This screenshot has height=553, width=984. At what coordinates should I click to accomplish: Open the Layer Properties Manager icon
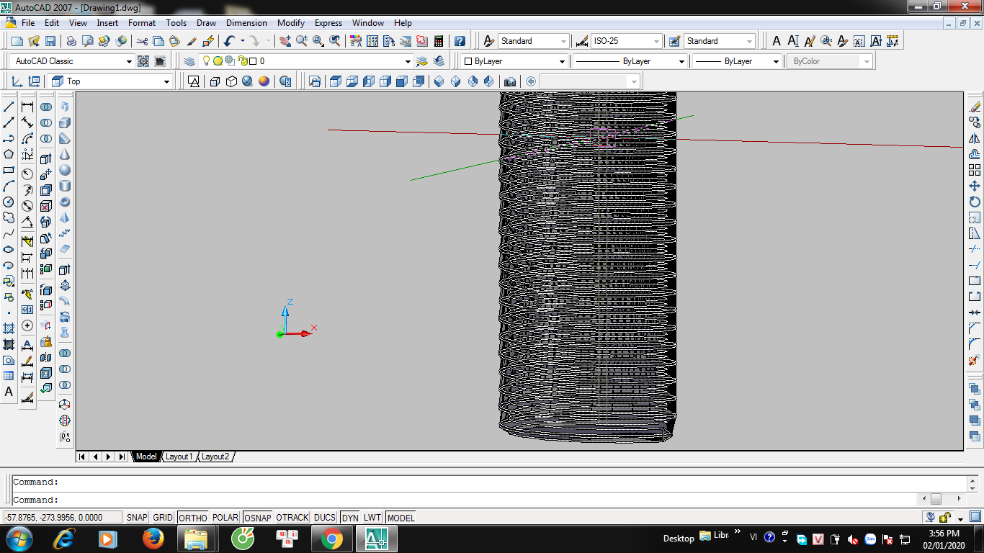[189, 61]
